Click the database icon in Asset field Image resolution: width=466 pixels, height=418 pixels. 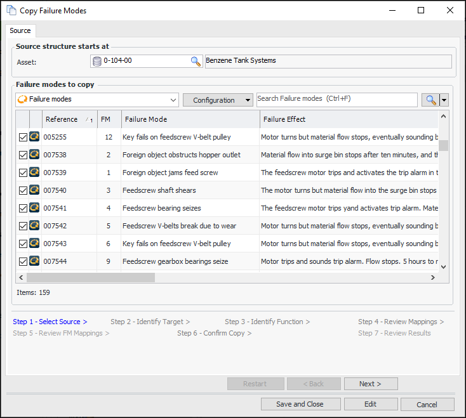[x=97, y=61]
